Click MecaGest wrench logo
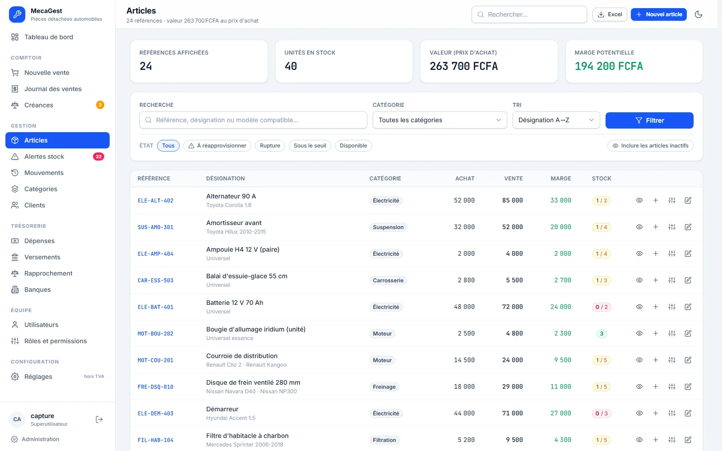 click(17, 14)
